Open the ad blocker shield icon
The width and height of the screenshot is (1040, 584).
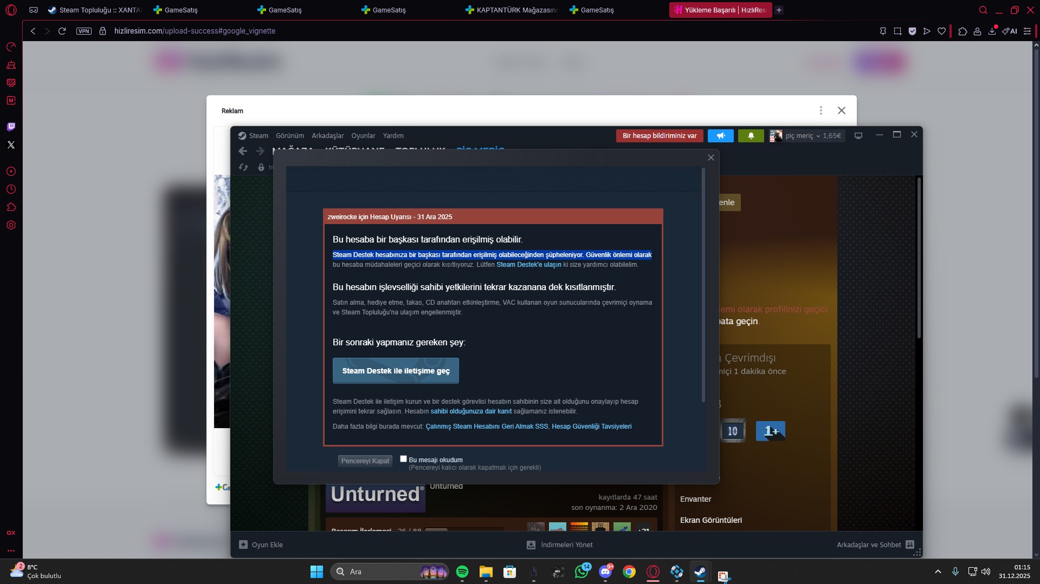[x=912, y=31]
